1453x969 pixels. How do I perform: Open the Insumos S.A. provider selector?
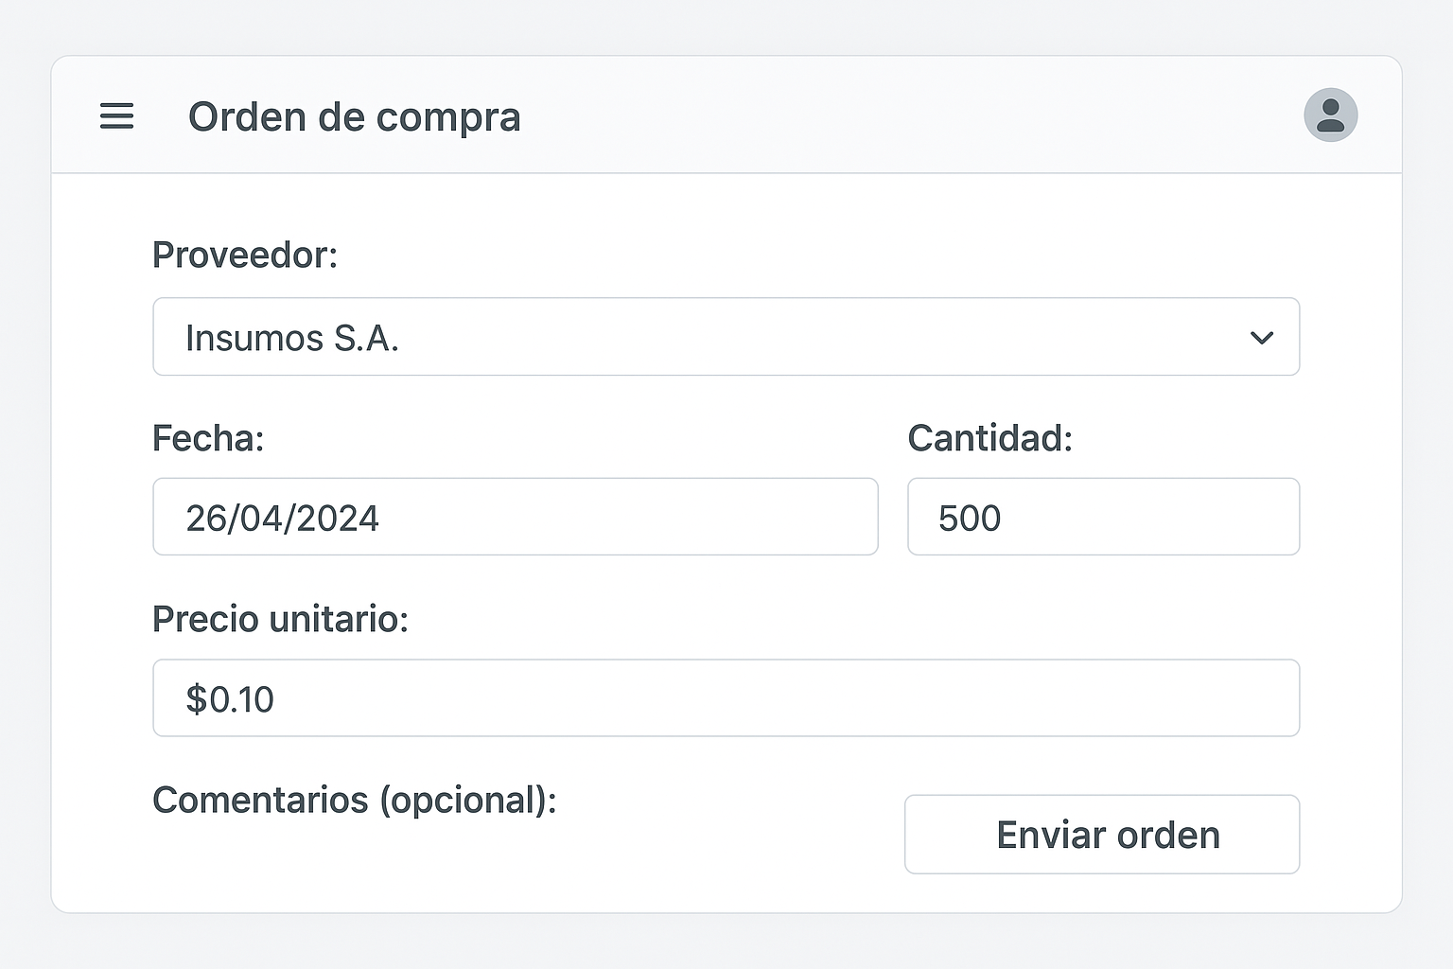click(726, 337)
